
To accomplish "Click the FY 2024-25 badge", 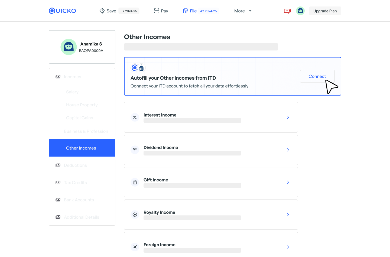I will tap(129, 11).
